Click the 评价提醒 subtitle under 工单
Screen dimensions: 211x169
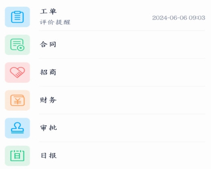coord(55,22)
